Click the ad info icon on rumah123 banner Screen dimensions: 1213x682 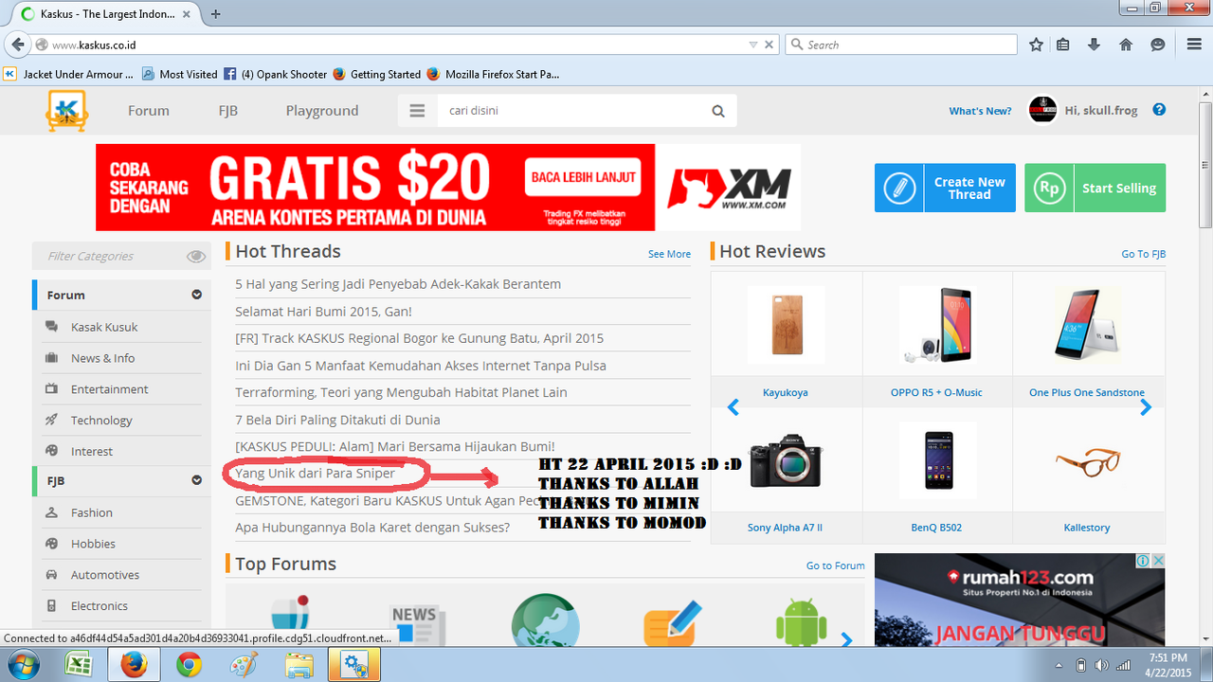[1143, 561]
